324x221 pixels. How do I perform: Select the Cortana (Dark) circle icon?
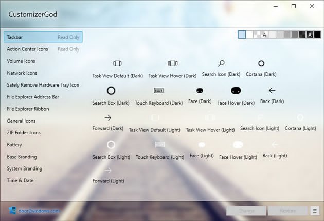click(x=261, y=63)
